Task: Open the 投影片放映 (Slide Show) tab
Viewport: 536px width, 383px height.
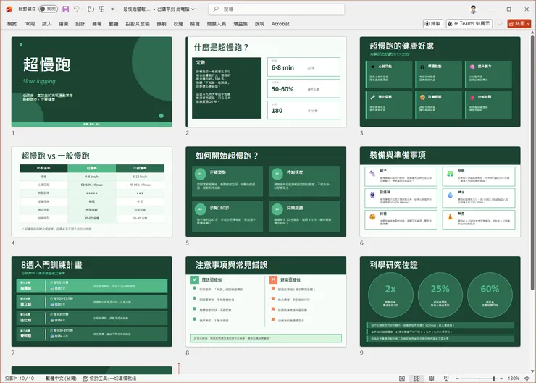Action: (138, 24)
